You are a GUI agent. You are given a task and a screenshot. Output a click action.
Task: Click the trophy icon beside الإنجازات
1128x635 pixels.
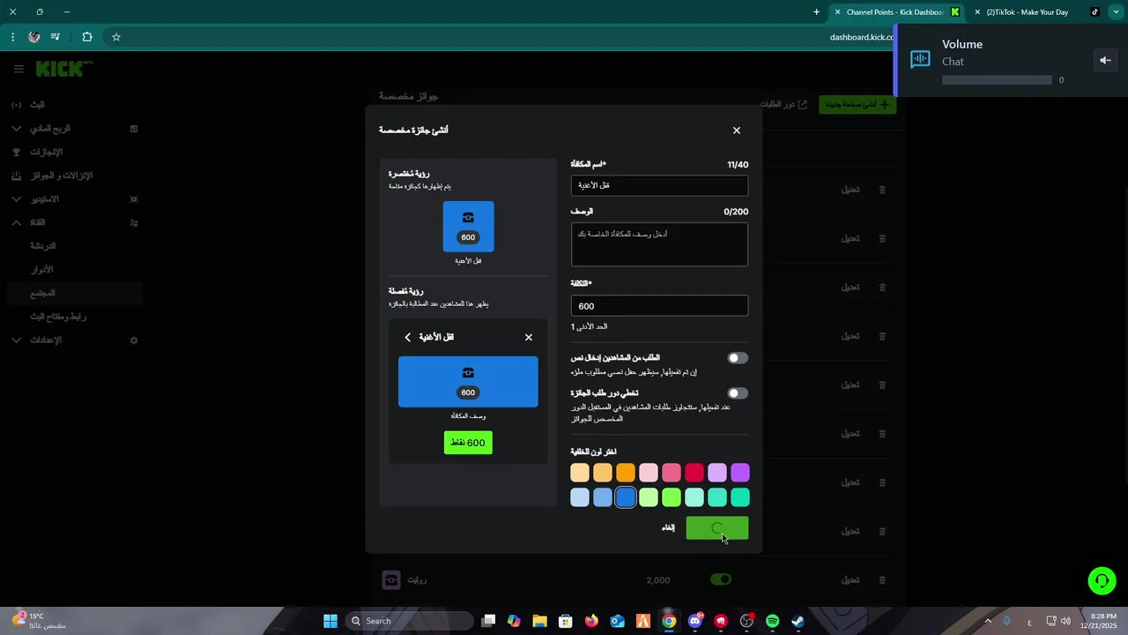tap(16, 153)
